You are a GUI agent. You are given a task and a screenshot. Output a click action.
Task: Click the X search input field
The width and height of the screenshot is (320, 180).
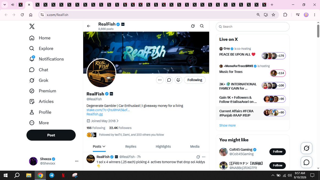coord(253,27)
